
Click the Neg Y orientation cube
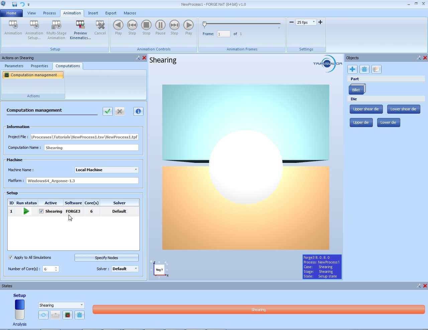[159, 269]
